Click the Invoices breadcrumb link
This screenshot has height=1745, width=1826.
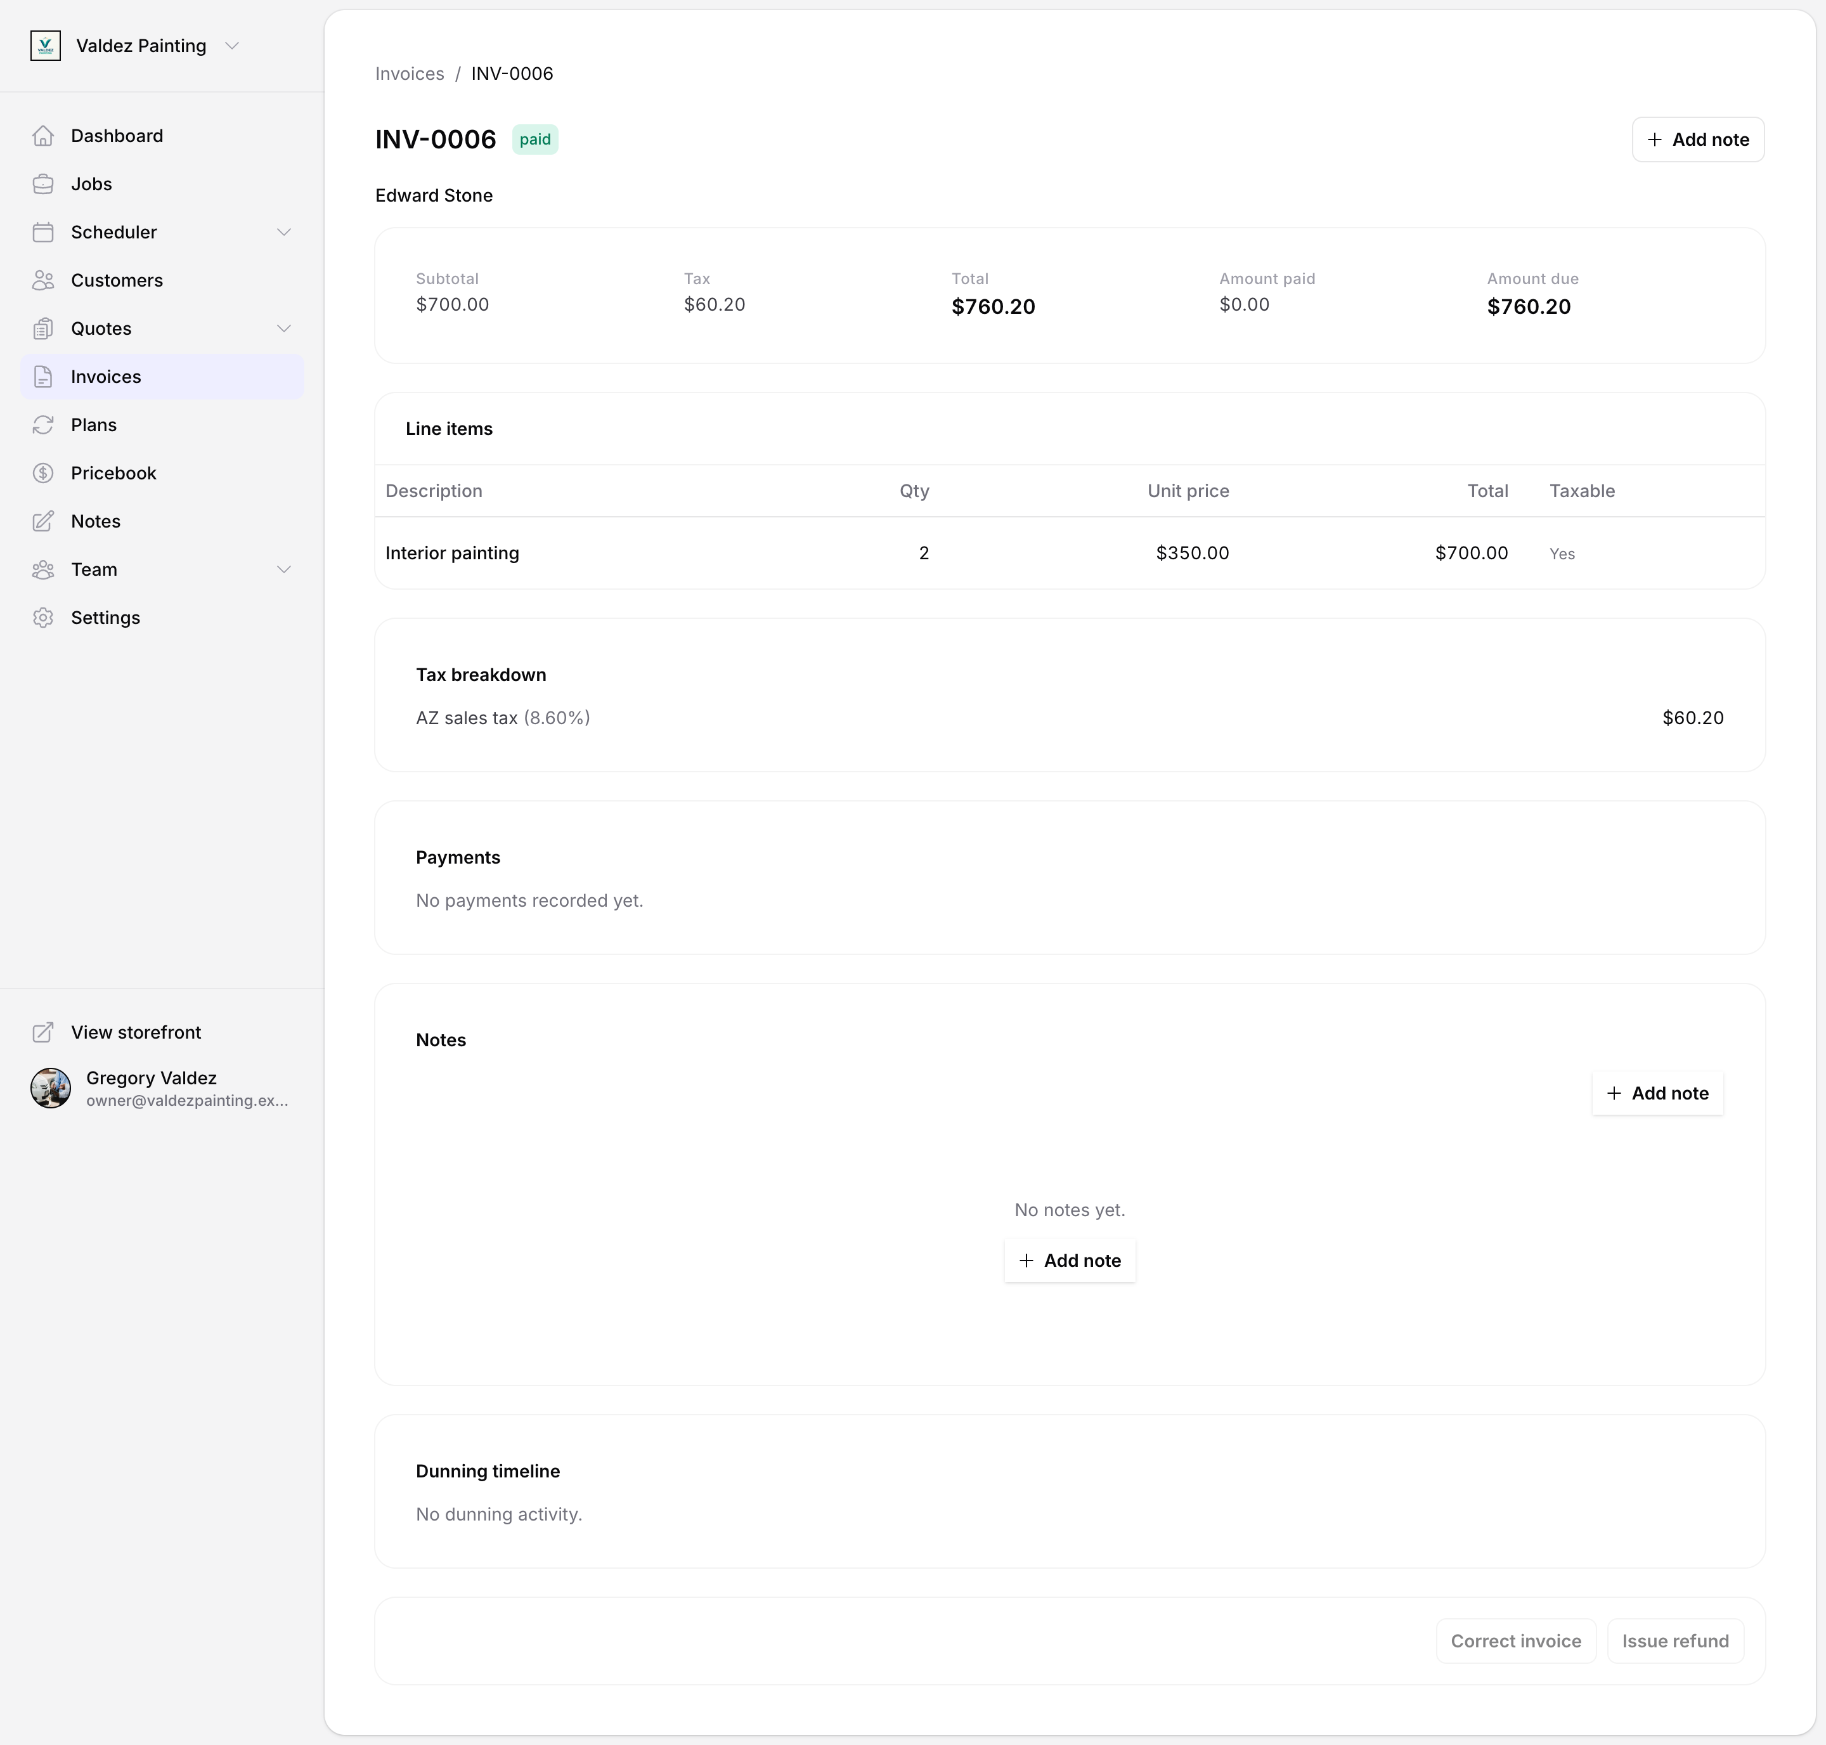point(410,74)
